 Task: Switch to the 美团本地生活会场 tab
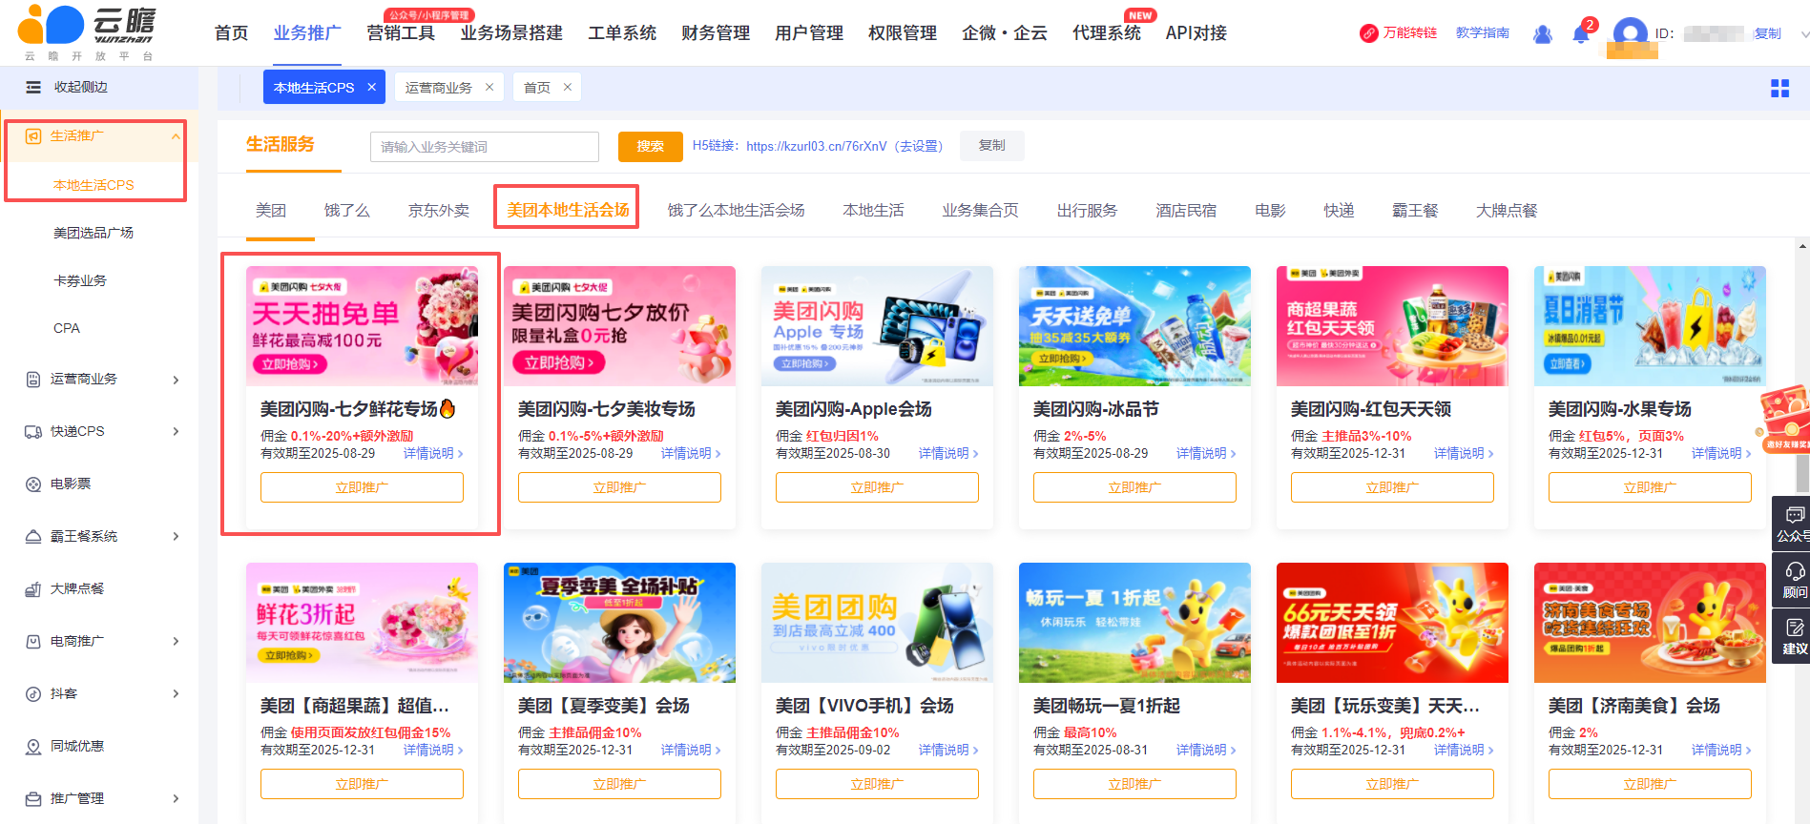point(568,210)
